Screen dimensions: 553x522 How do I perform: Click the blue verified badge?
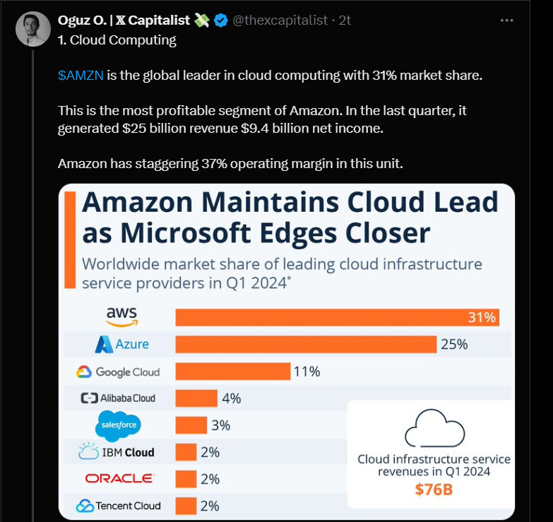coord(221,21)
